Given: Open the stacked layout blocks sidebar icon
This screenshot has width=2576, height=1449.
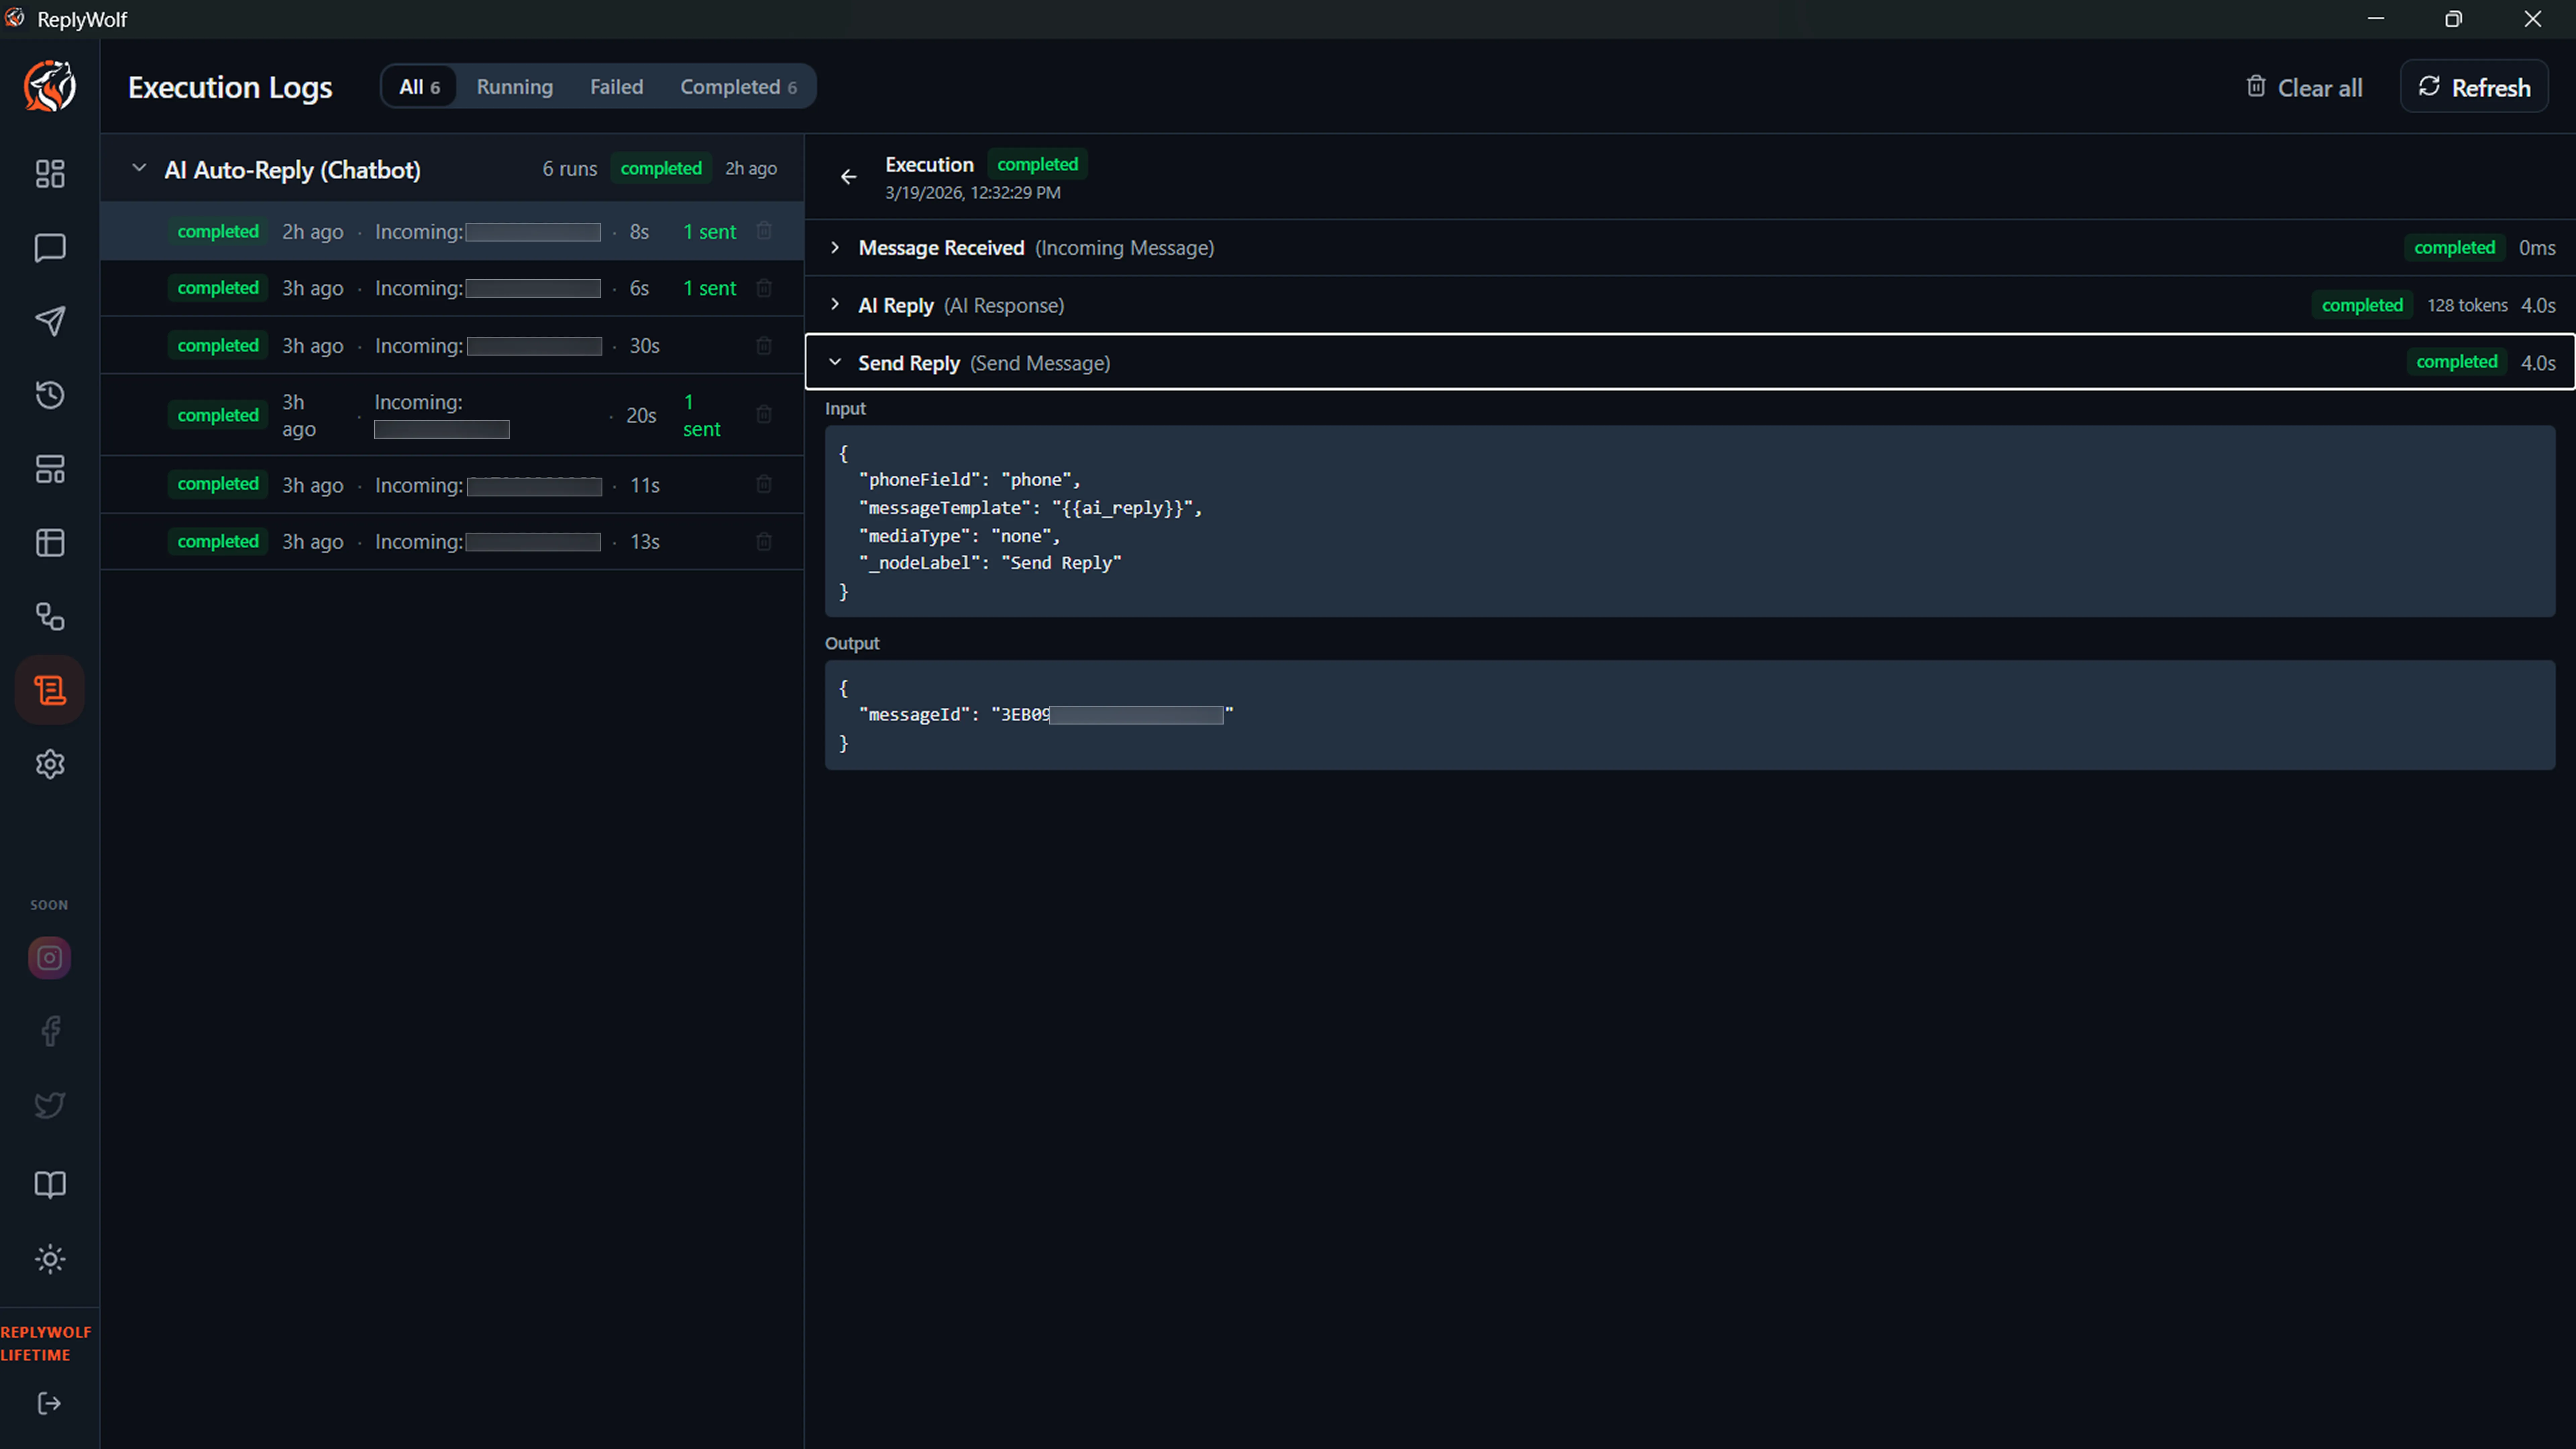Looking at the screenshot, I should (50, 469).
